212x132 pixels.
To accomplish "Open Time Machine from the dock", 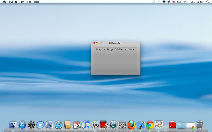I will [x=113, y=125].
